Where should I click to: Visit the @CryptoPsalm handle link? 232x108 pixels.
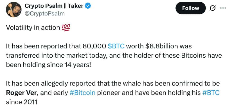(44, 14)
